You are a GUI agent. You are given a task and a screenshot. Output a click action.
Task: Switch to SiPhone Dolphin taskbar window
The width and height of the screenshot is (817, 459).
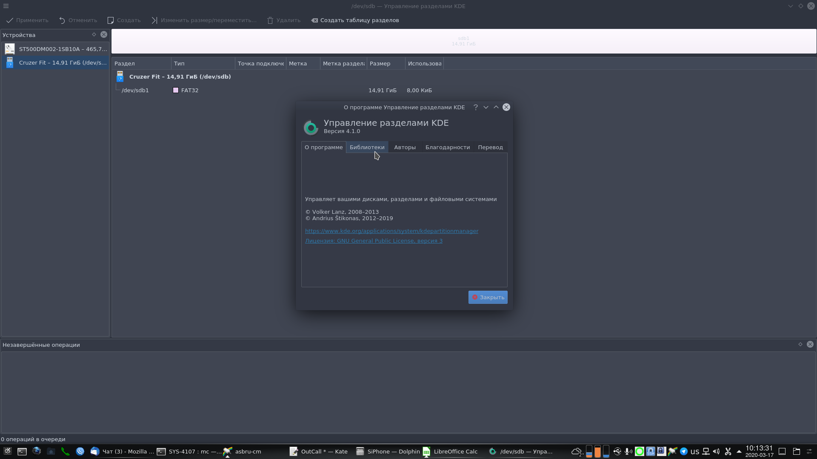(388, 451)
